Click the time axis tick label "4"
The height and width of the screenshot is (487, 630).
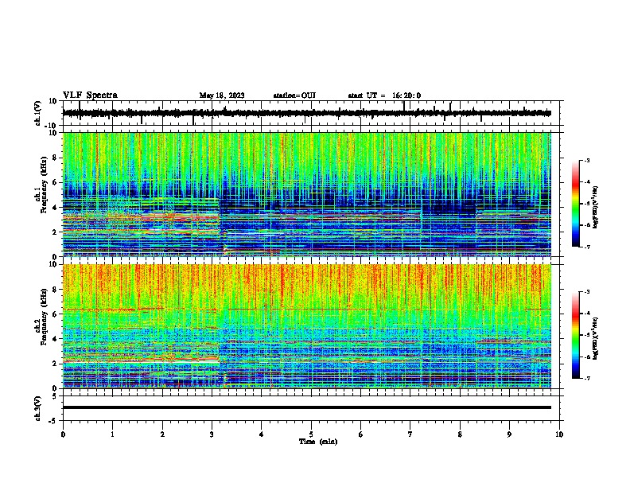262,434
